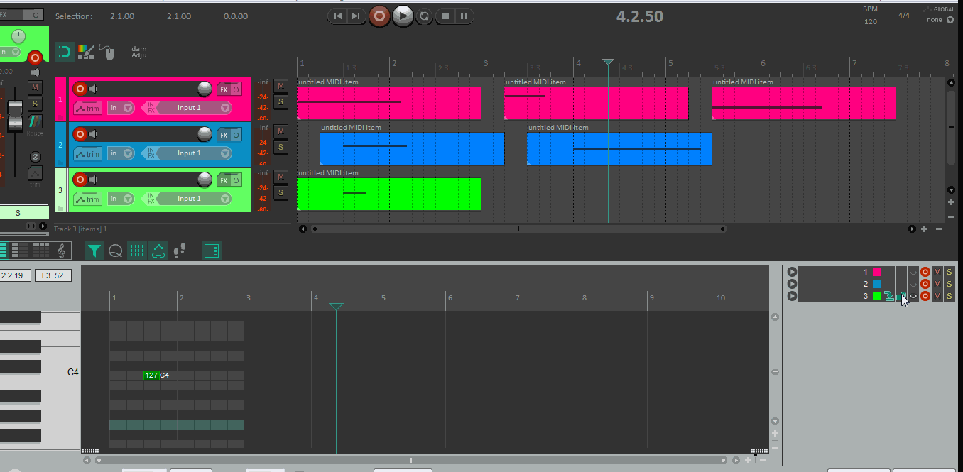Image resolution: width=963 pixels, height=472 pixels.
Task: Adjust the volume knob on track 3
Action: point(205,179)
